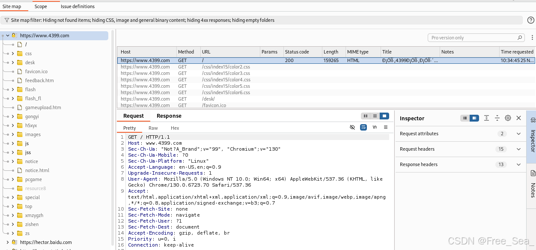
Task: Click the pcgame folder icon
Action: coord(19,179)
